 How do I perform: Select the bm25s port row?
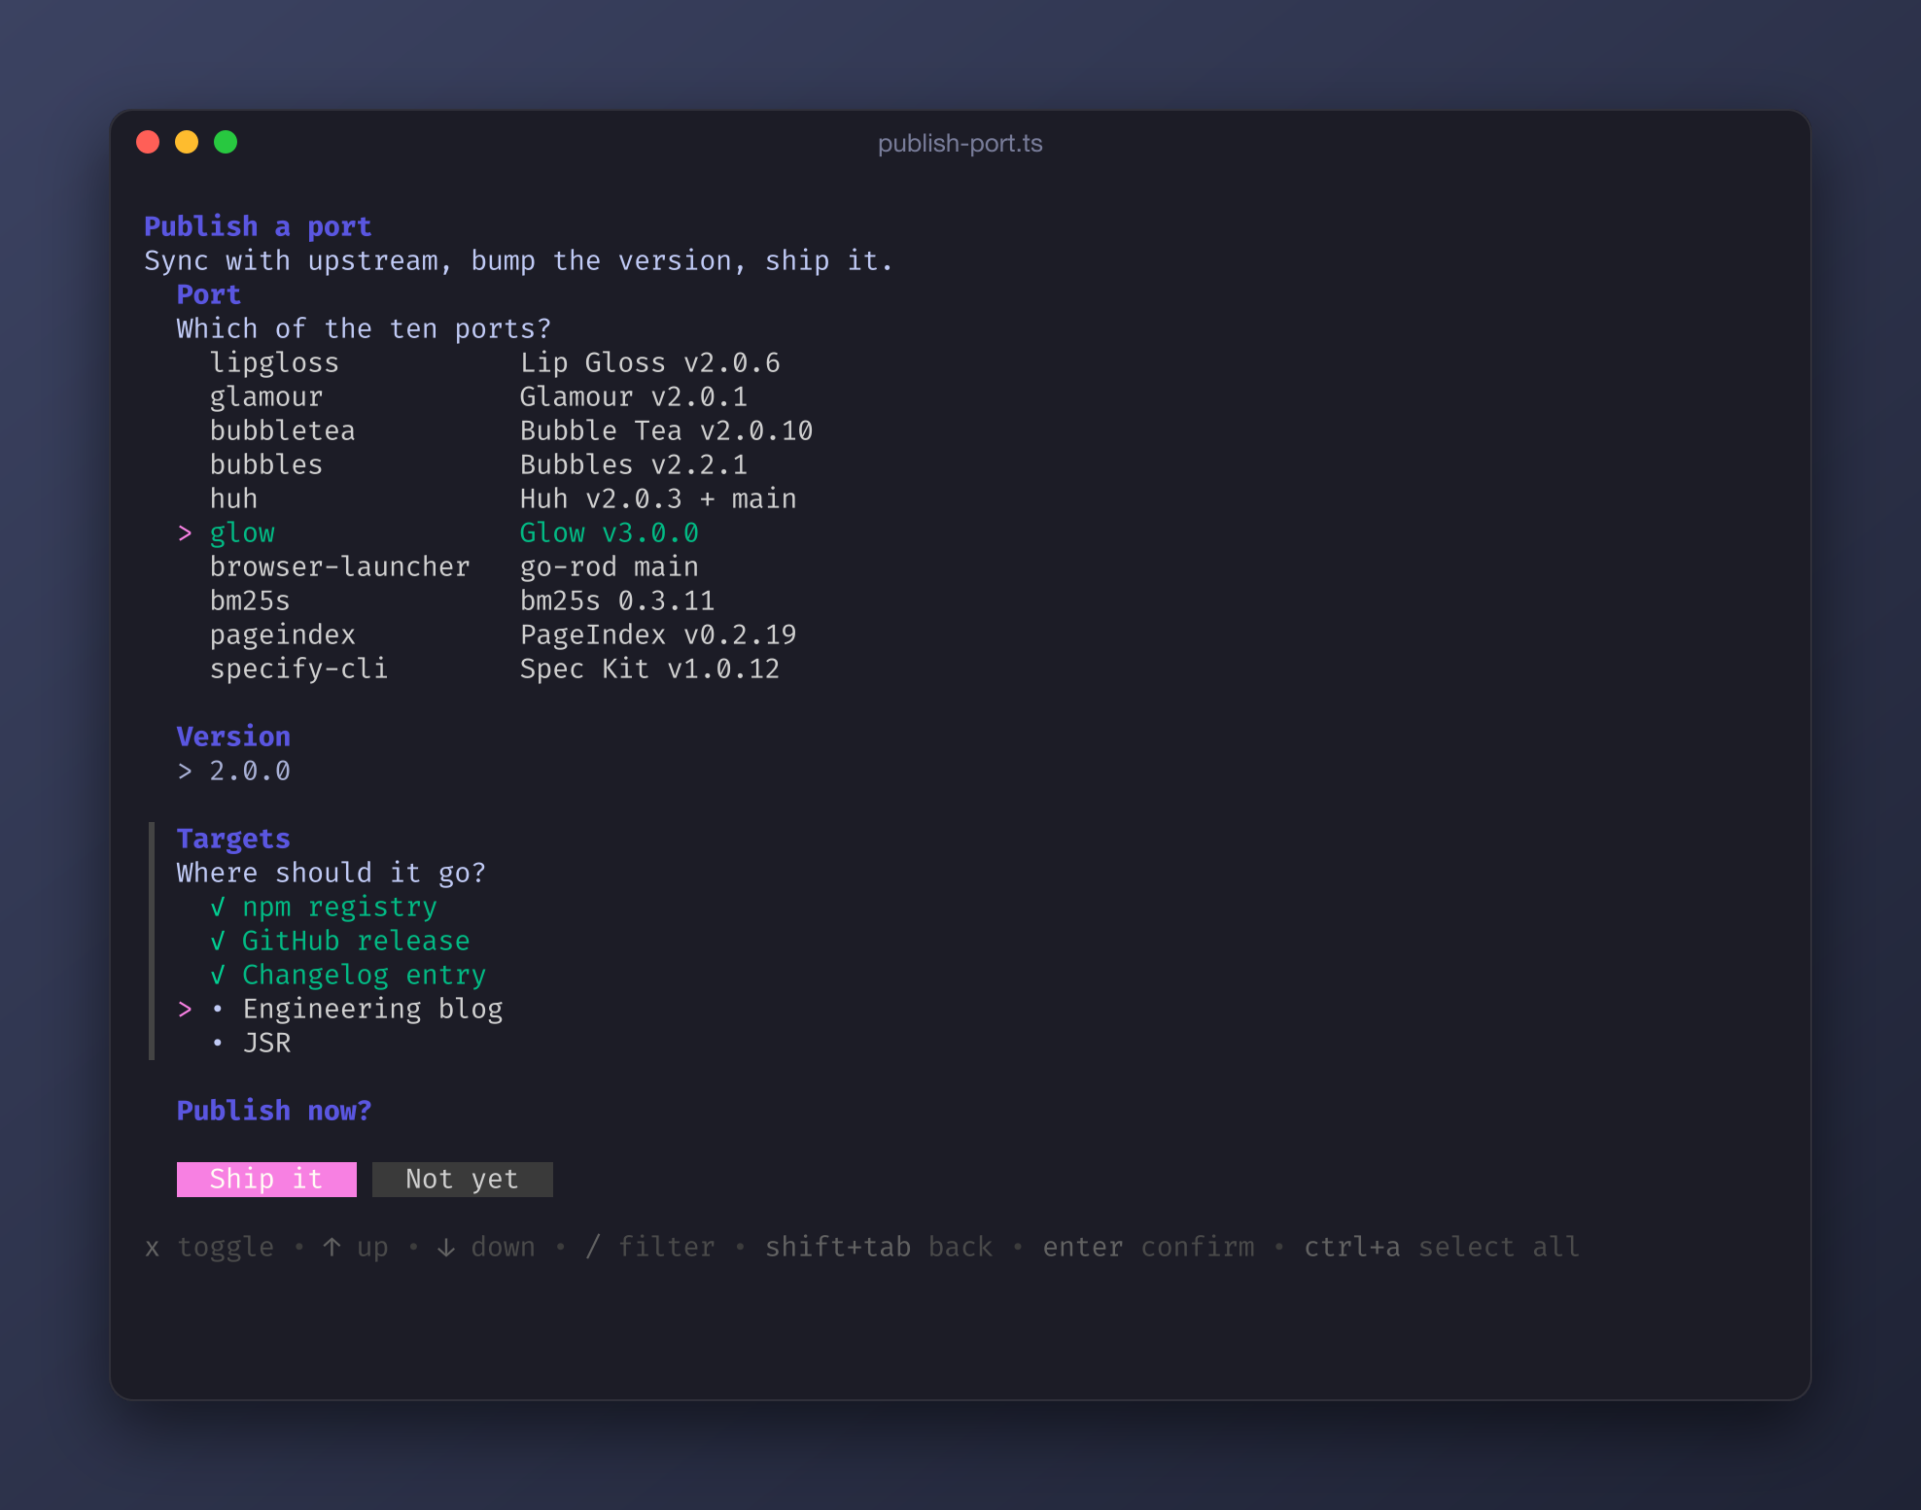click(x=462, y=601)
